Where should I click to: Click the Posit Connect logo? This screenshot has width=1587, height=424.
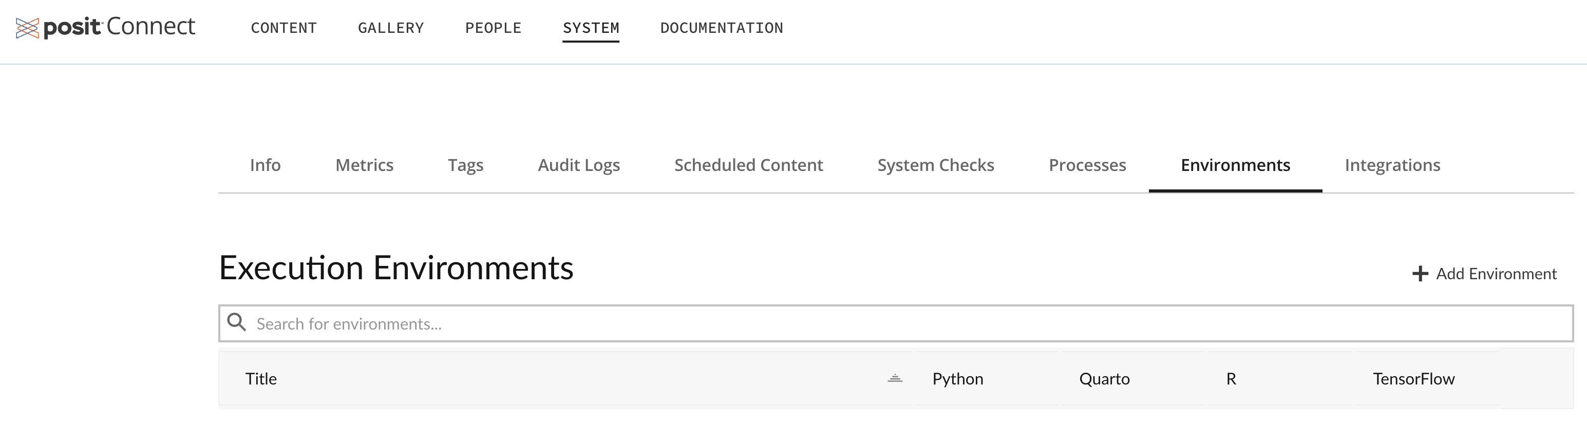click(105, 27)
